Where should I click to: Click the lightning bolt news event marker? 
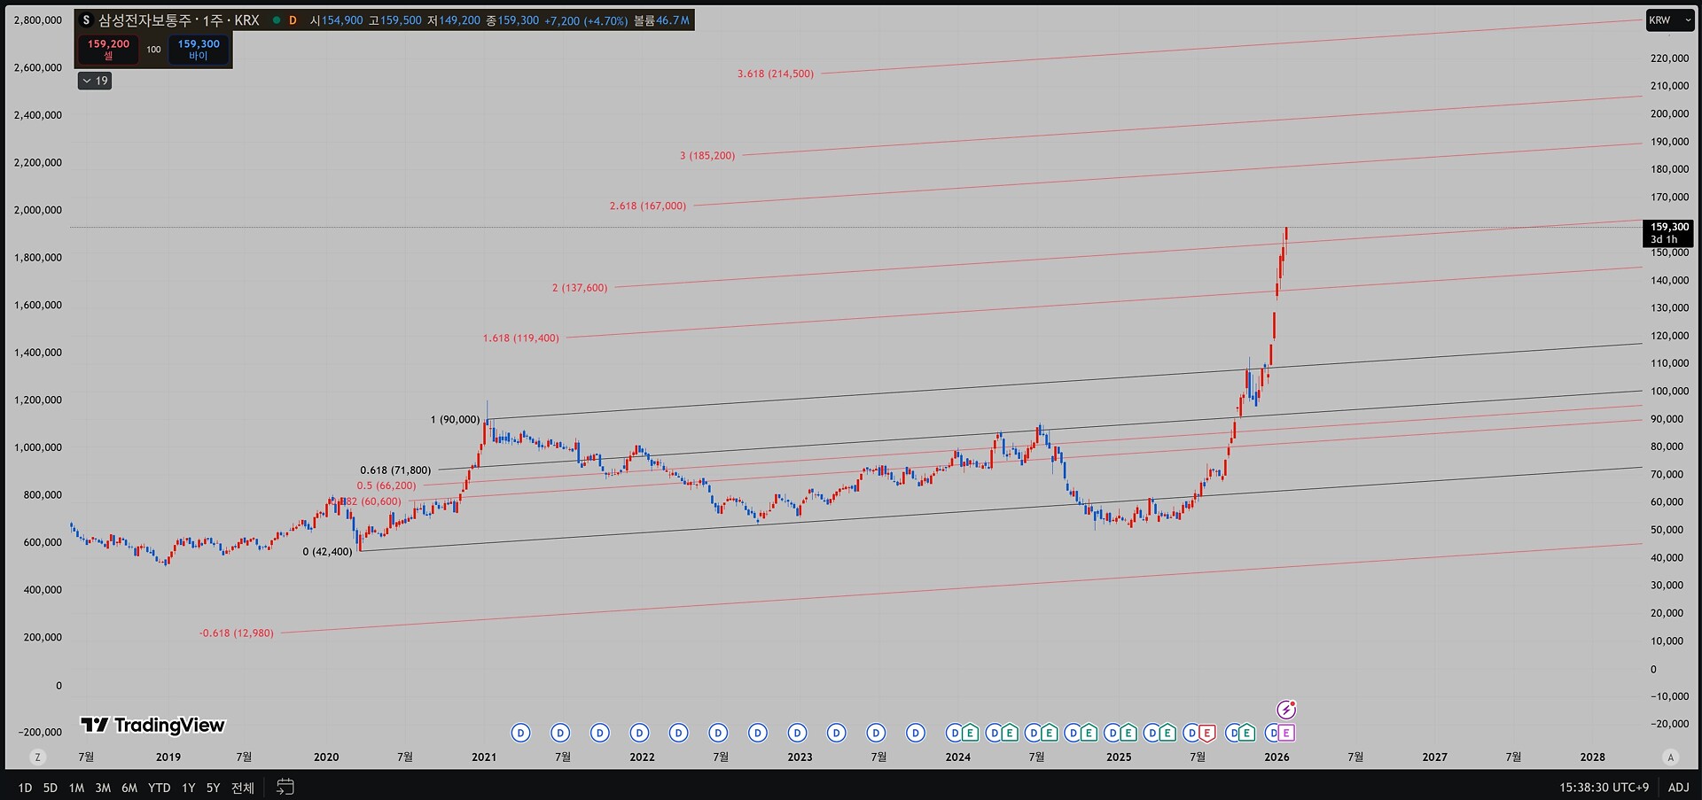tap(1286, 710)
